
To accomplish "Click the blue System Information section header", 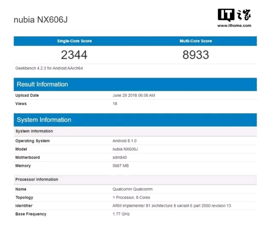I will coord(135,120).
